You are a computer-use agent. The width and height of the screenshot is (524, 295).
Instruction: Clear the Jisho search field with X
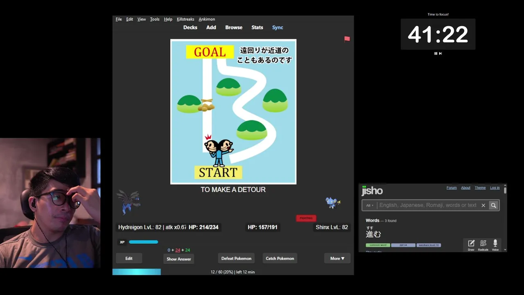tap(483, 205)
